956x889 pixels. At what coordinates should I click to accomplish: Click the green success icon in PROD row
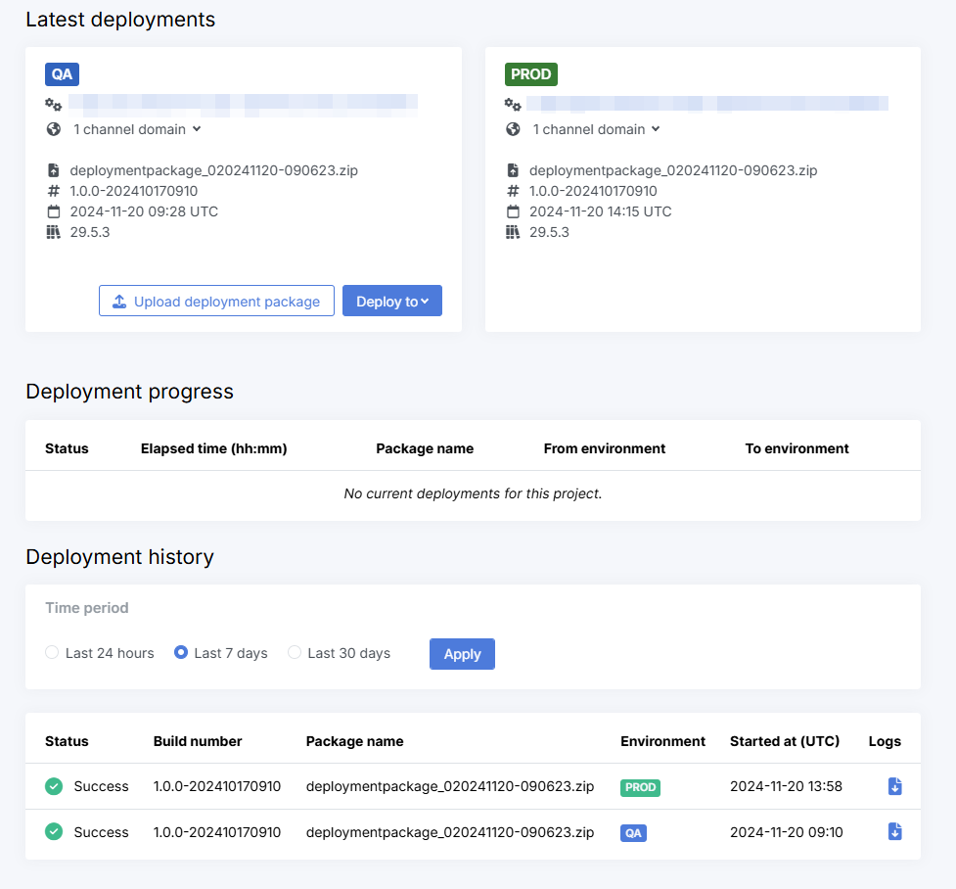point(54,786)
